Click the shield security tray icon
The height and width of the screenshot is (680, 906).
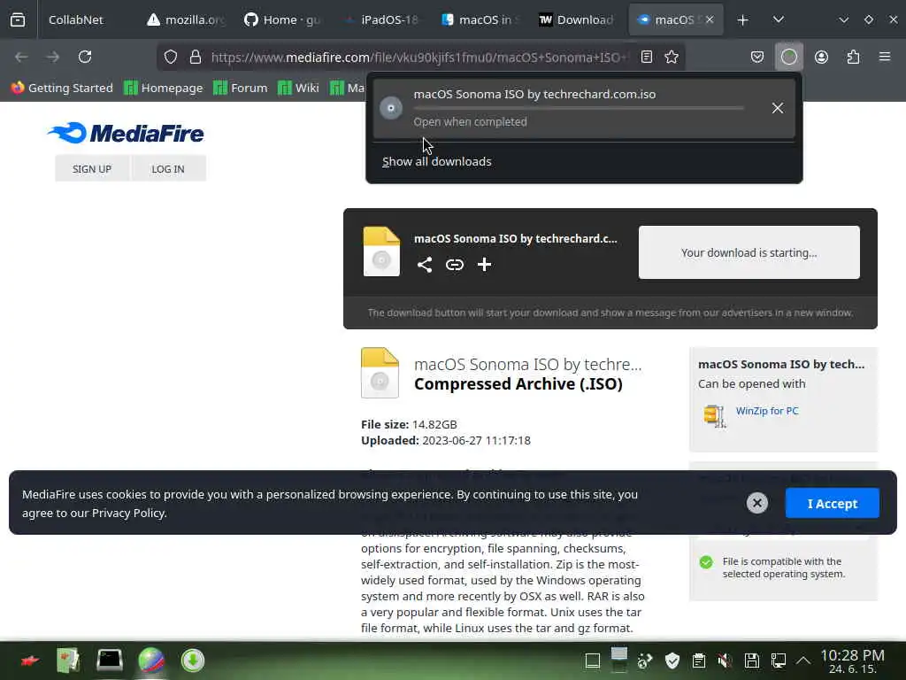pos(672,661)
